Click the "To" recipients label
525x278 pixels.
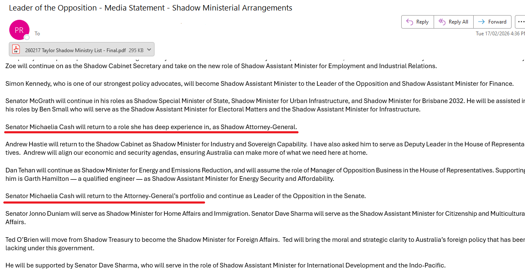(37, 34)
